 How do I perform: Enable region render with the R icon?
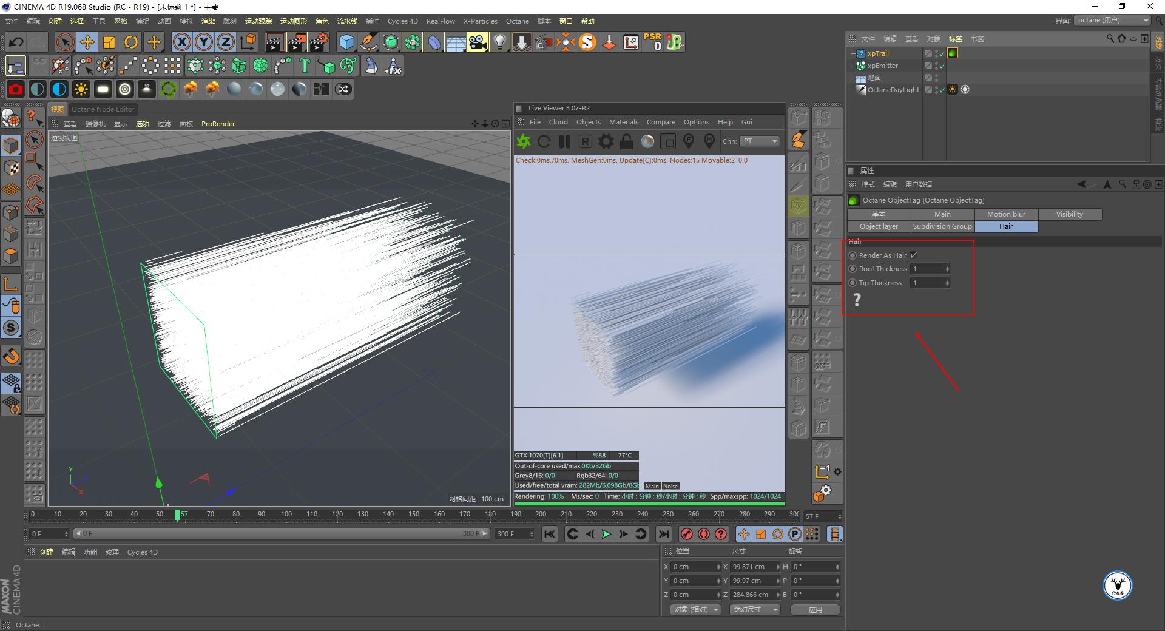(585, 141)
